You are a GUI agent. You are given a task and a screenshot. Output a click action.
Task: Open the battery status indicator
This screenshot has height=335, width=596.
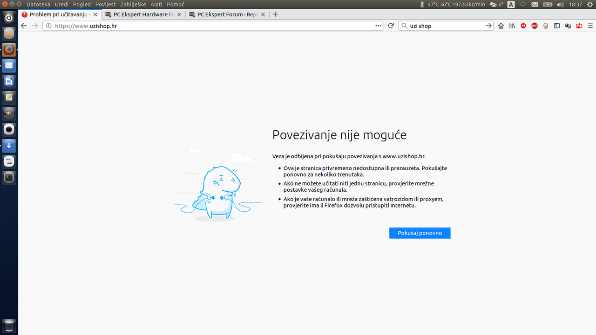pos(548,4)
